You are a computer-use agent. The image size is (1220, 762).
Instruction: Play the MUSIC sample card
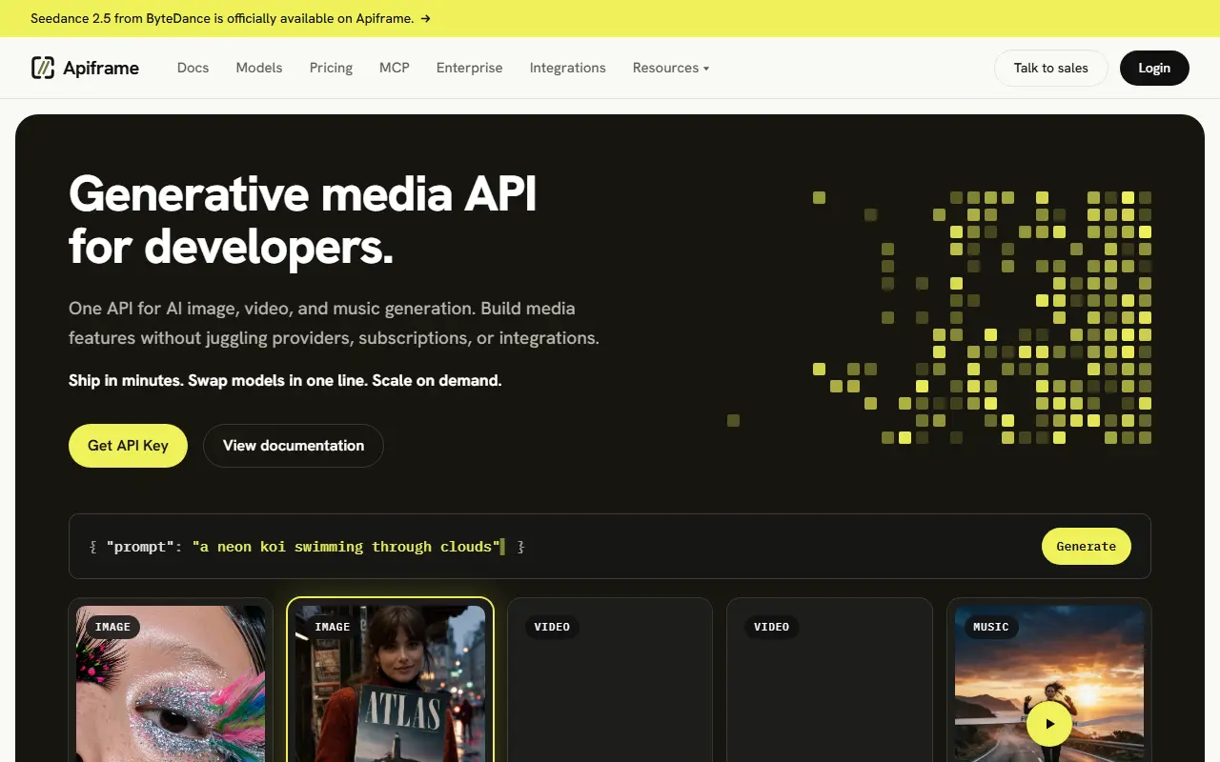1048,724
